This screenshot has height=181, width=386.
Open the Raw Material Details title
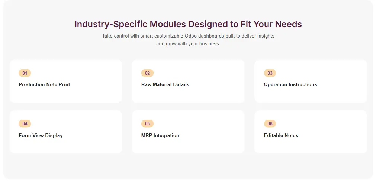point(165,85)
